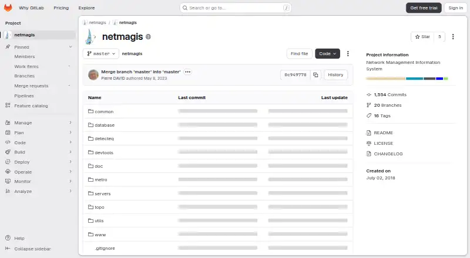Click the Monitor section icon
The width and height of the screenshot is (470, 258).
[8, 181]
